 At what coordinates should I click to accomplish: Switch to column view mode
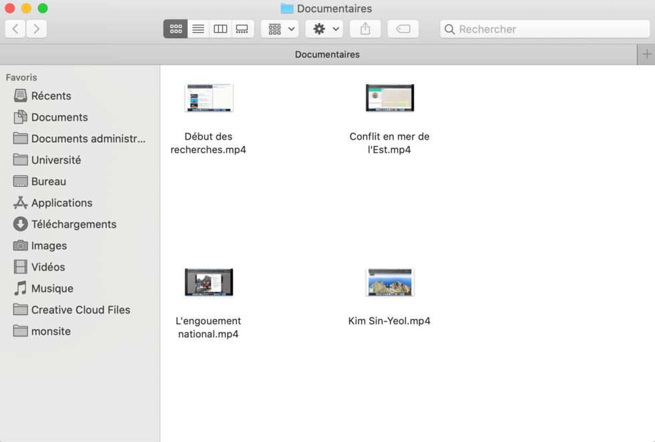pos(220,29)
